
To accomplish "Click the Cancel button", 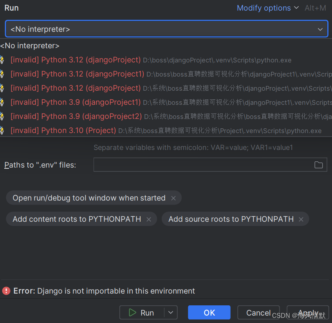I will [258, 312].
